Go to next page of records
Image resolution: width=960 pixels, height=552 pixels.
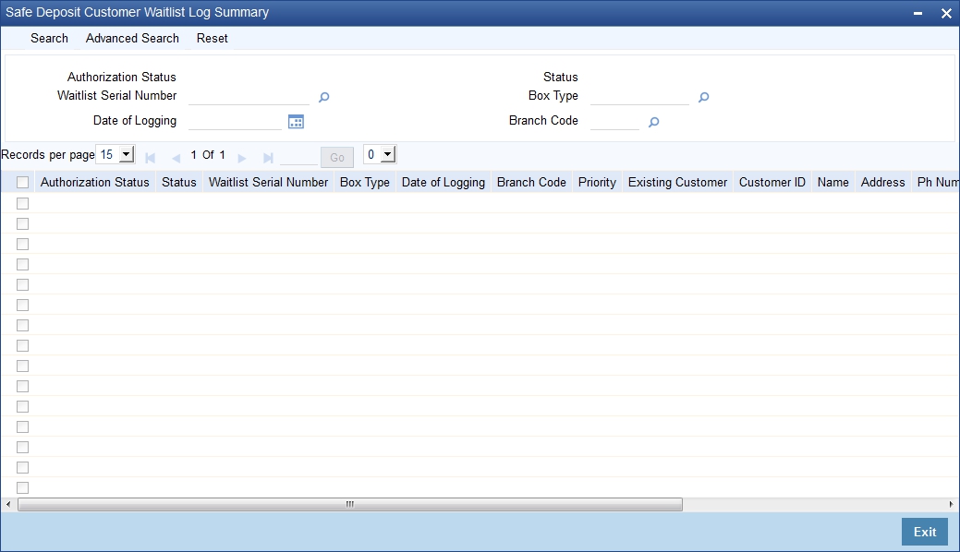pos(242,158)
